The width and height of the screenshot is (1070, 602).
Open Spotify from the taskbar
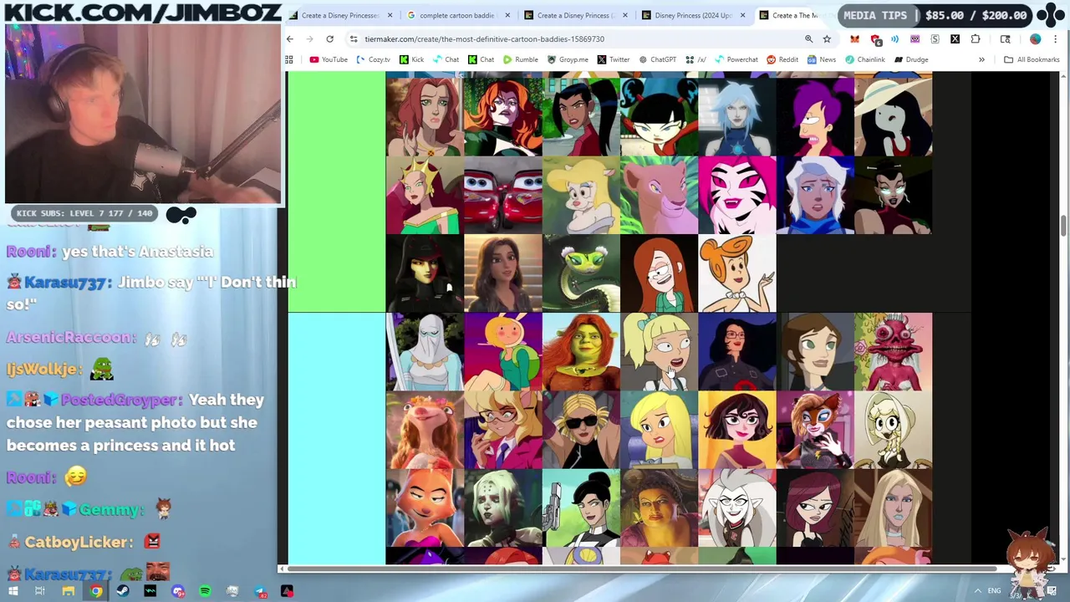[205, 591]
